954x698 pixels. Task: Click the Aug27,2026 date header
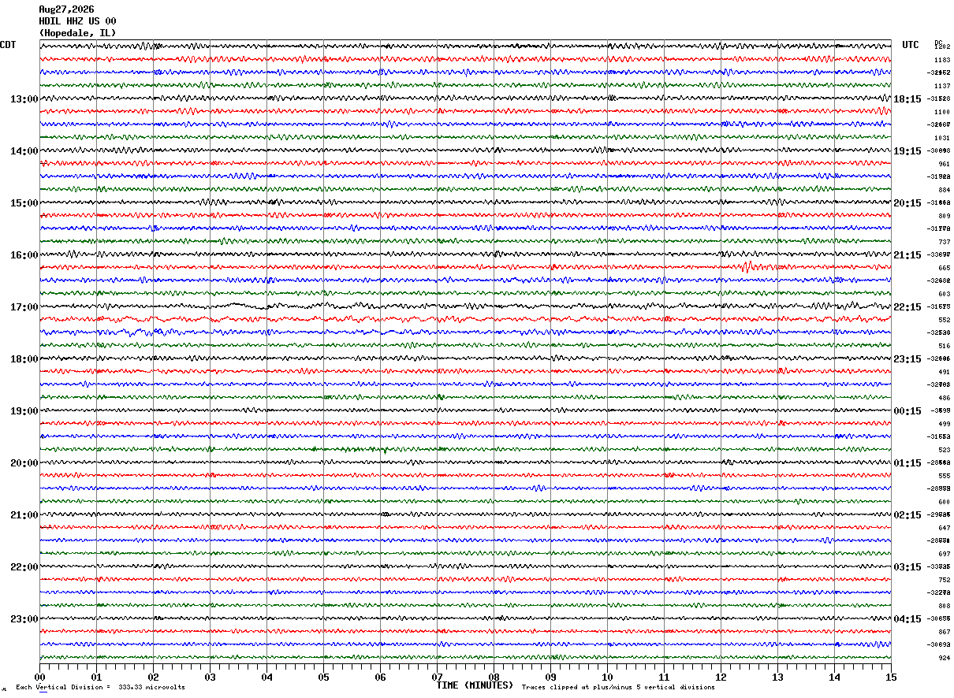pos(66,9)
